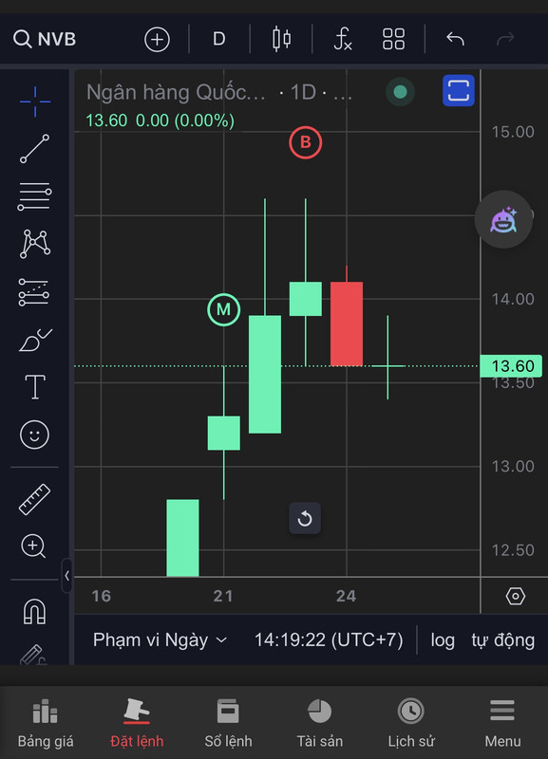Select the ruler measure tool
Image resolution: width=548 pixels, height=759 pixels.
[34, 499]
